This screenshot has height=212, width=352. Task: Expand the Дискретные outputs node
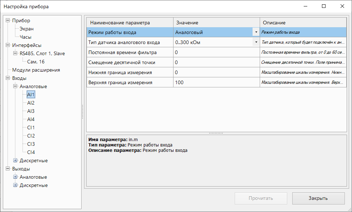[x=15, y=185]
